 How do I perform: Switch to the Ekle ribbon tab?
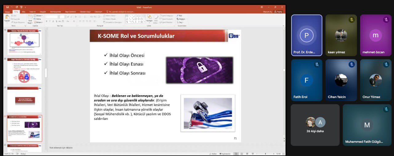23,12
